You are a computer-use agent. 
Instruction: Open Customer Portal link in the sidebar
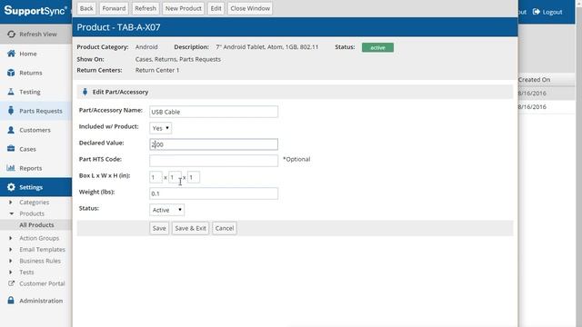pos(42,283)
